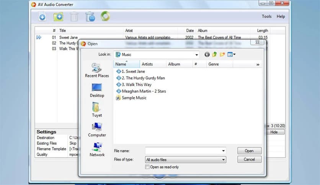The image size is (320, 185).
Task: Click the icon of file 1. Sweet Jane
Action: pos(119,71)
